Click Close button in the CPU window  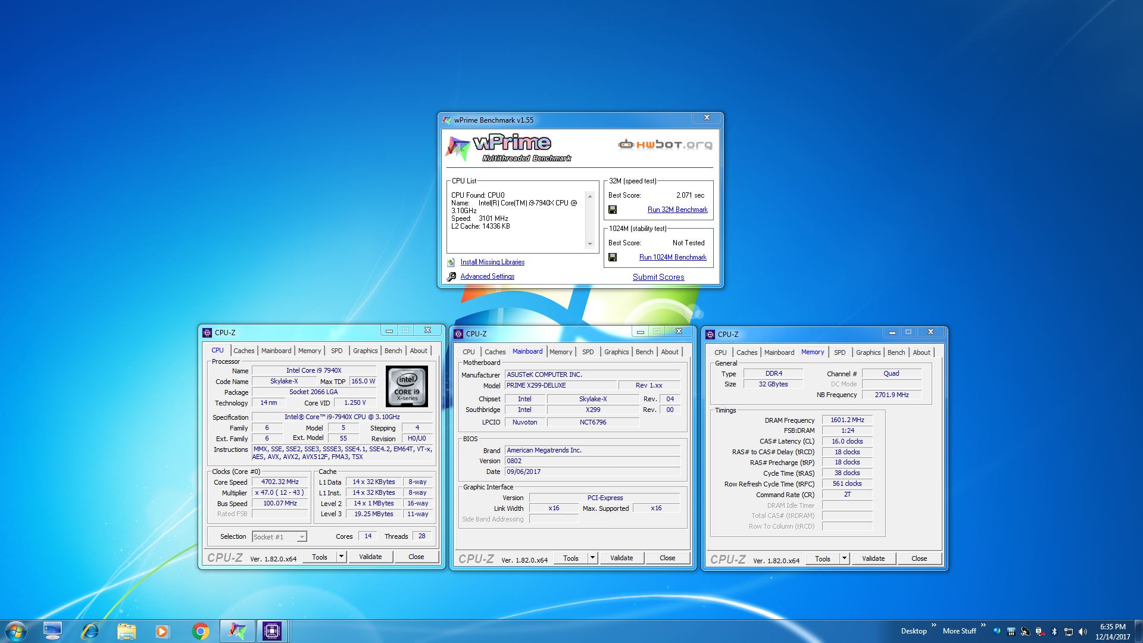point(416,557)
